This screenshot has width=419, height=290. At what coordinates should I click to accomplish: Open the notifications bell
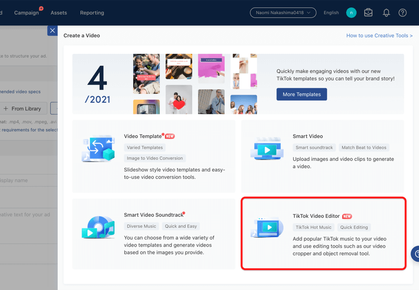tap(386, 13)
